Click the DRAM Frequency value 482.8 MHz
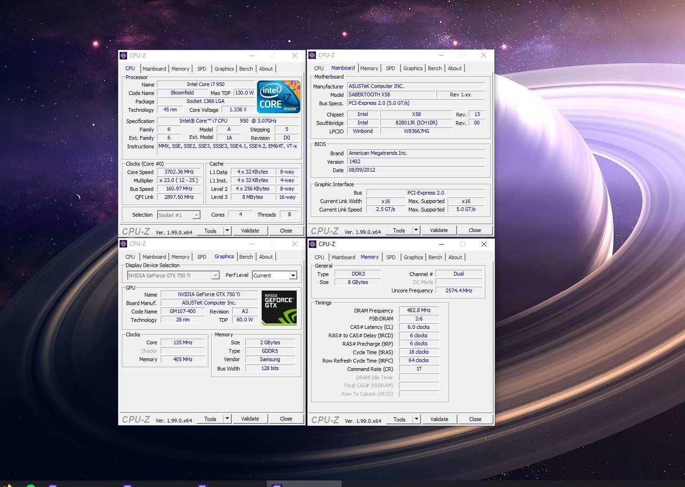685x487 pixels. [x=419, y=311]
